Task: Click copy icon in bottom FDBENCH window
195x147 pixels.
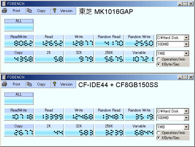Action: 29,84
